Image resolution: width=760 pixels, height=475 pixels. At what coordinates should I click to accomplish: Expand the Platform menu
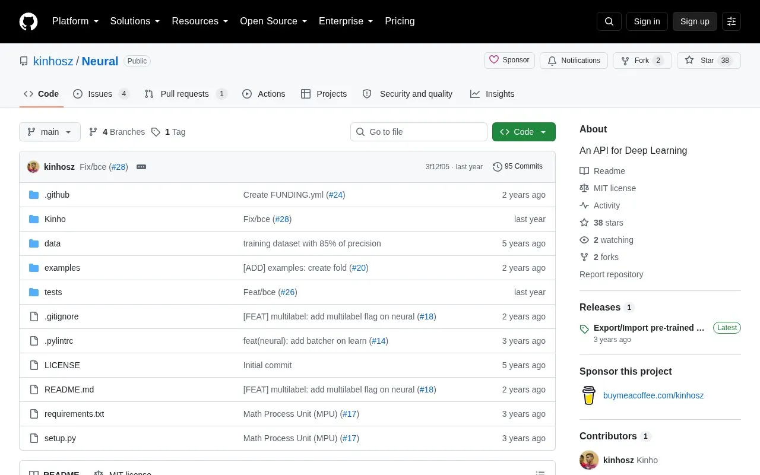click(x=75, y=21)
